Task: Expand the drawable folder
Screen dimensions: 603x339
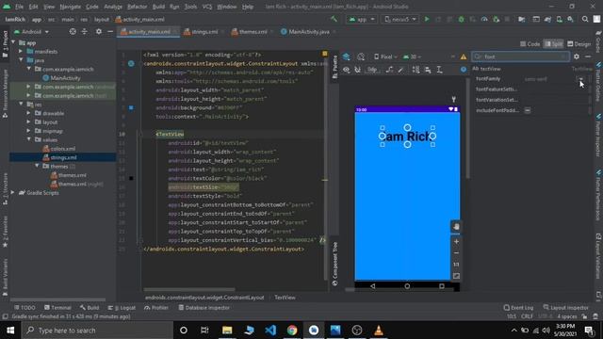Action: point(29,113)
